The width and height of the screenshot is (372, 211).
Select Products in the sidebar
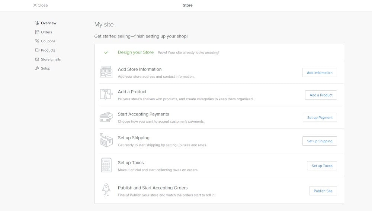tap(48, 50)
